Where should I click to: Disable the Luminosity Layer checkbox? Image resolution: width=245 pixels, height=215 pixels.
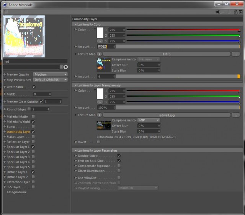(33, 132)
